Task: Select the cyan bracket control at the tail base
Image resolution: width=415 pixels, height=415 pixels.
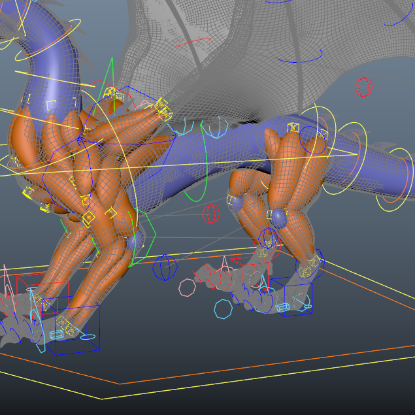Action: (214, 128)
